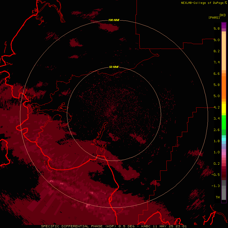Click the 5.8 value on color scale
The image size is (228, 228).
[217, 85]
